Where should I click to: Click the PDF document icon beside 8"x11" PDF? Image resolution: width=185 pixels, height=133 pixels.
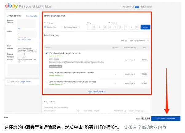(x=8, y=81)
